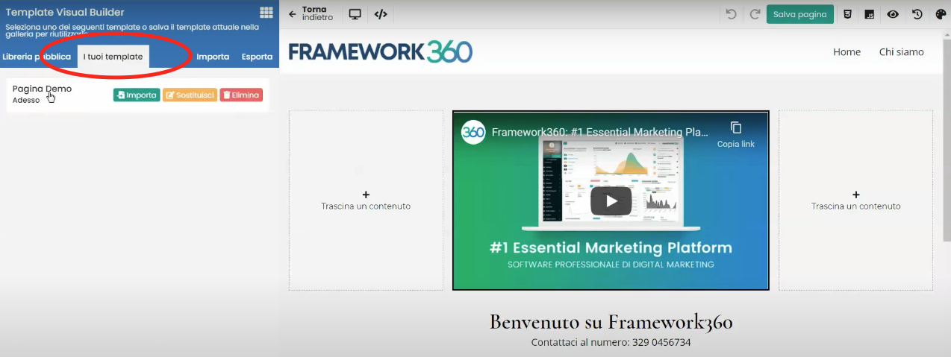The height and width of the screenshot is (357, 951).
Task: Open the color palette icon
Action: [941, 14]
